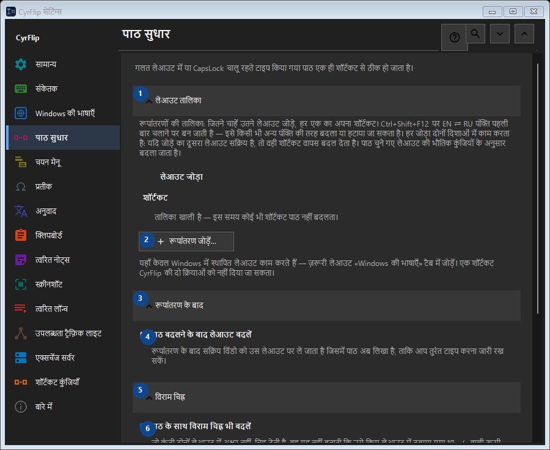This screenshot has height=450, width=550.
Task: Open चयन मेनू icon in sidebar
Action: [21, 162]
